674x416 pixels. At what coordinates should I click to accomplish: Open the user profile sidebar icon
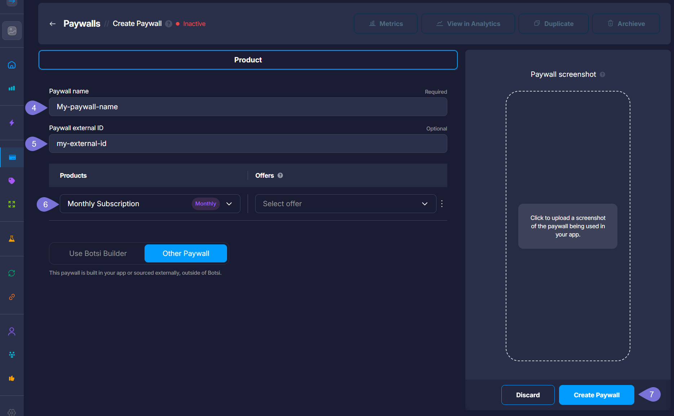coord(12,331)
